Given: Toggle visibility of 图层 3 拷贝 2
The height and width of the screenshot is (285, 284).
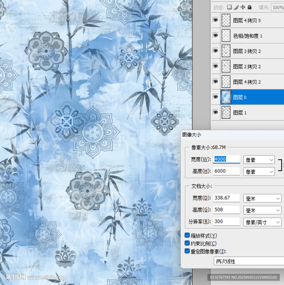Looking at the screenshot, I should (216, 51).
